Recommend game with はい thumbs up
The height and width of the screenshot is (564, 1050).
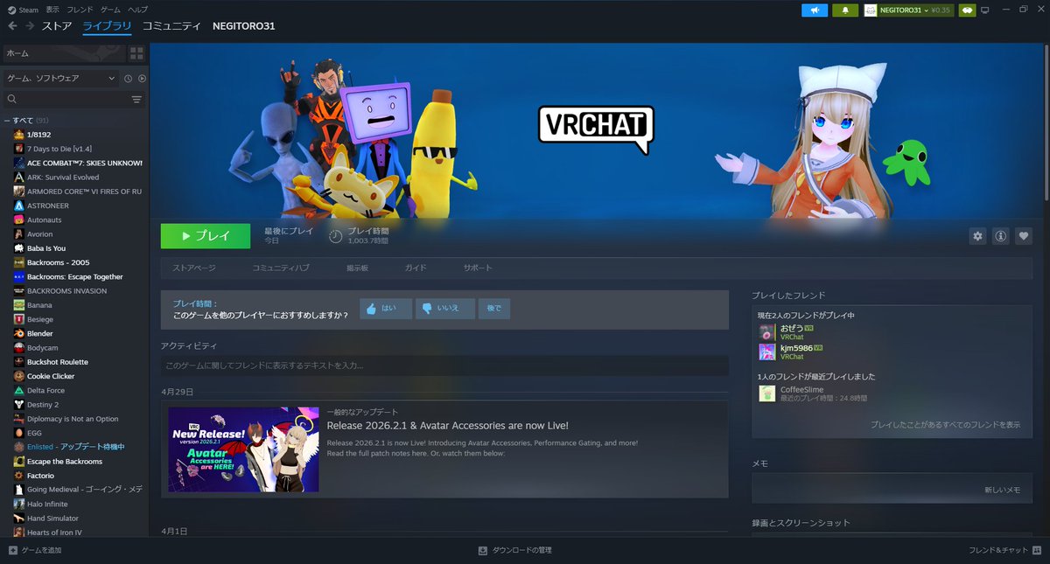[x=386, y=308]
